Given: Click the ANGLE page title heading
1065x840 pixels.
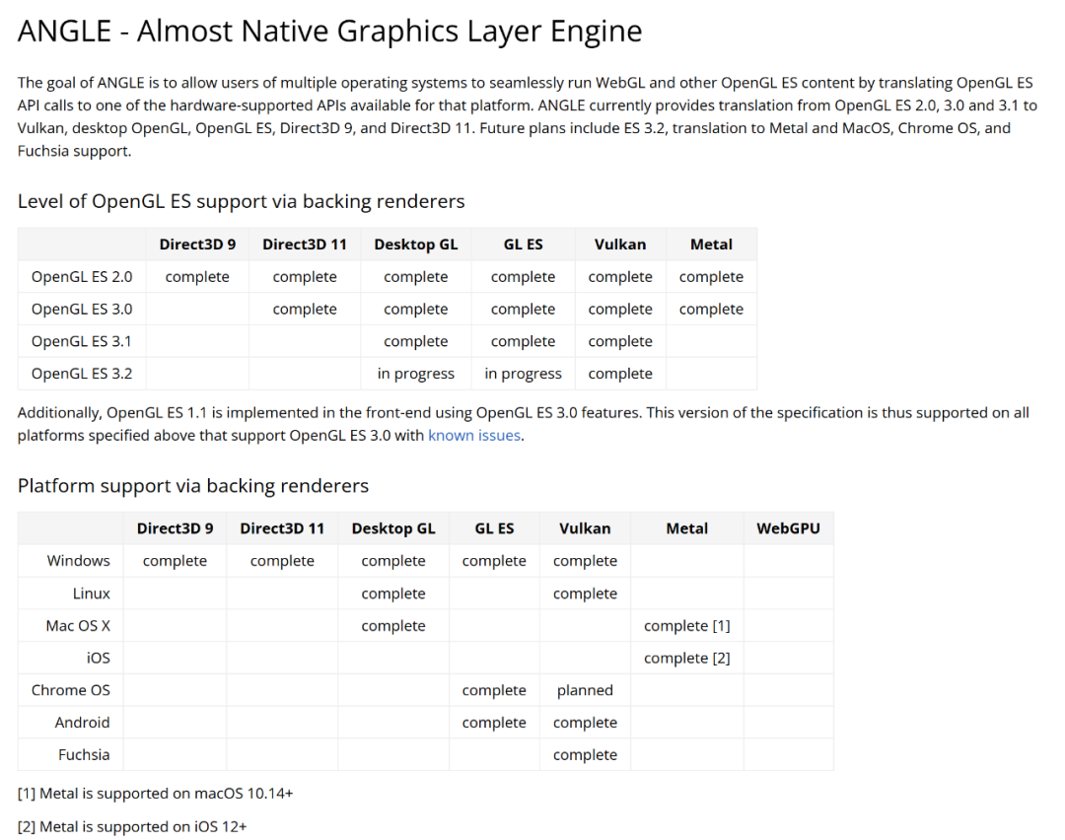Looking at the screenshot, I should 329,32.
